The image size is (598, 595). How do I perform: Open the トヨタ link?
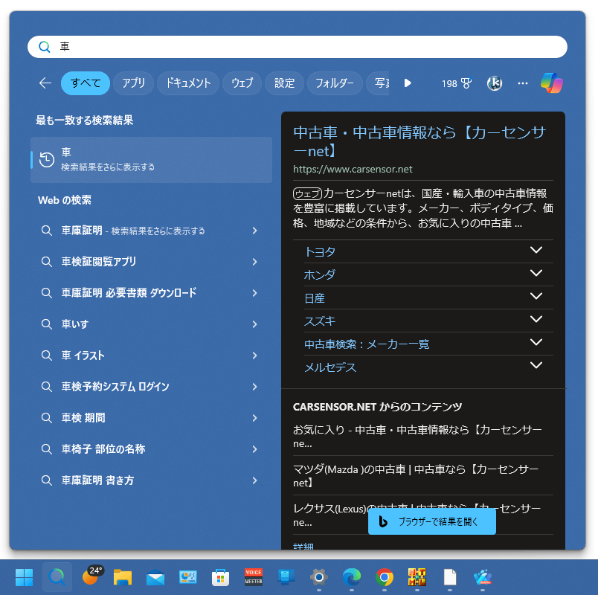[320, 251]
